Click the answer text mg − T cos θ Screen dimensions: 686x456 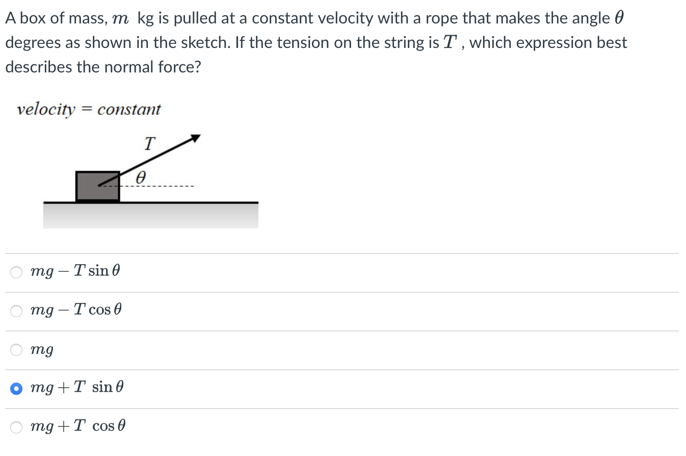[x=76, y=310]
